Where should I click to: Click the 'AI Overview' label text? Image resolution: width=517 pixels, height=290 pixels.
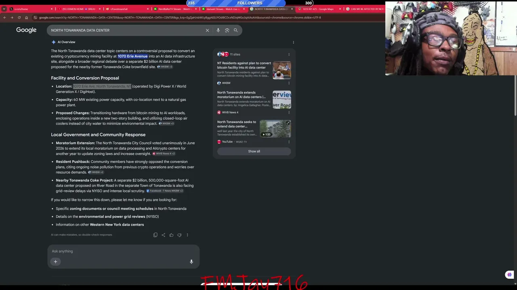pyautogui.click(x=66, y=42)
